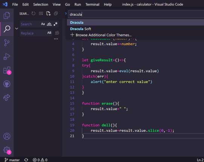Screen dimensions: 204x162
Task: Open the Manage gear icon
Action: click(x=7, y=150)
